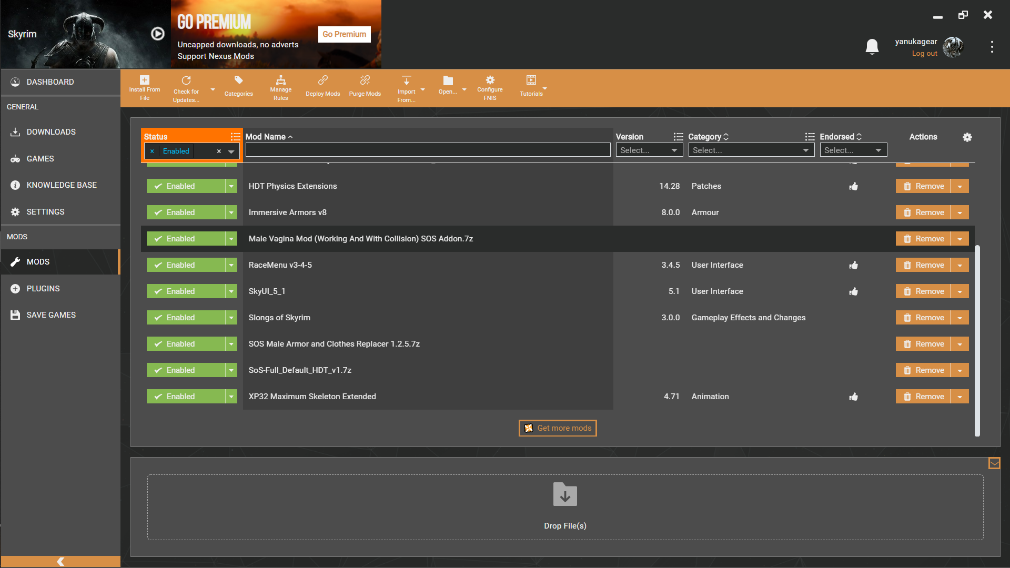1010x568 pixels.
Task: Click the Install From File toolbar icon
Action: coord(145,80)
